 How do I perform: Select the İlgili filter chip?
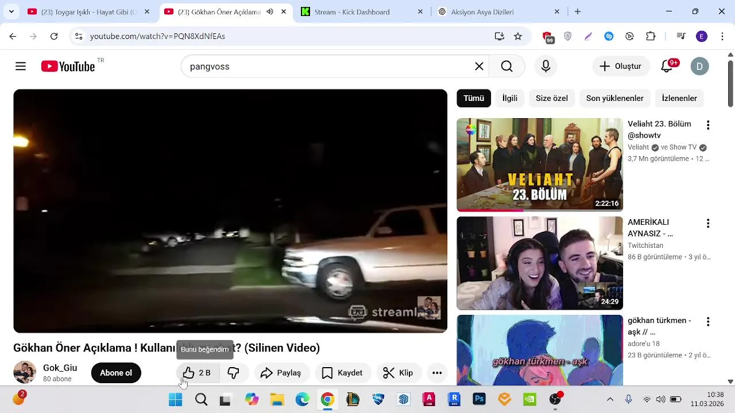pyautogui.click(x=510, y=98)
